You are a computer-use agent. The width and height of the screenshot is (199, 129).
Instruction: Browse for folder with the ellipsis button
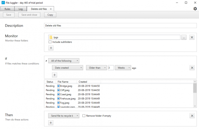pos(184,37)
